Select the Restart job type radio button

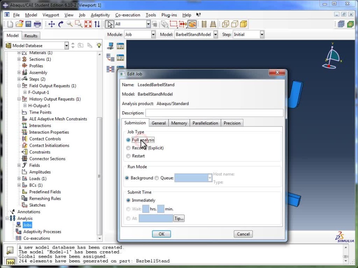(x=128, y=156)
